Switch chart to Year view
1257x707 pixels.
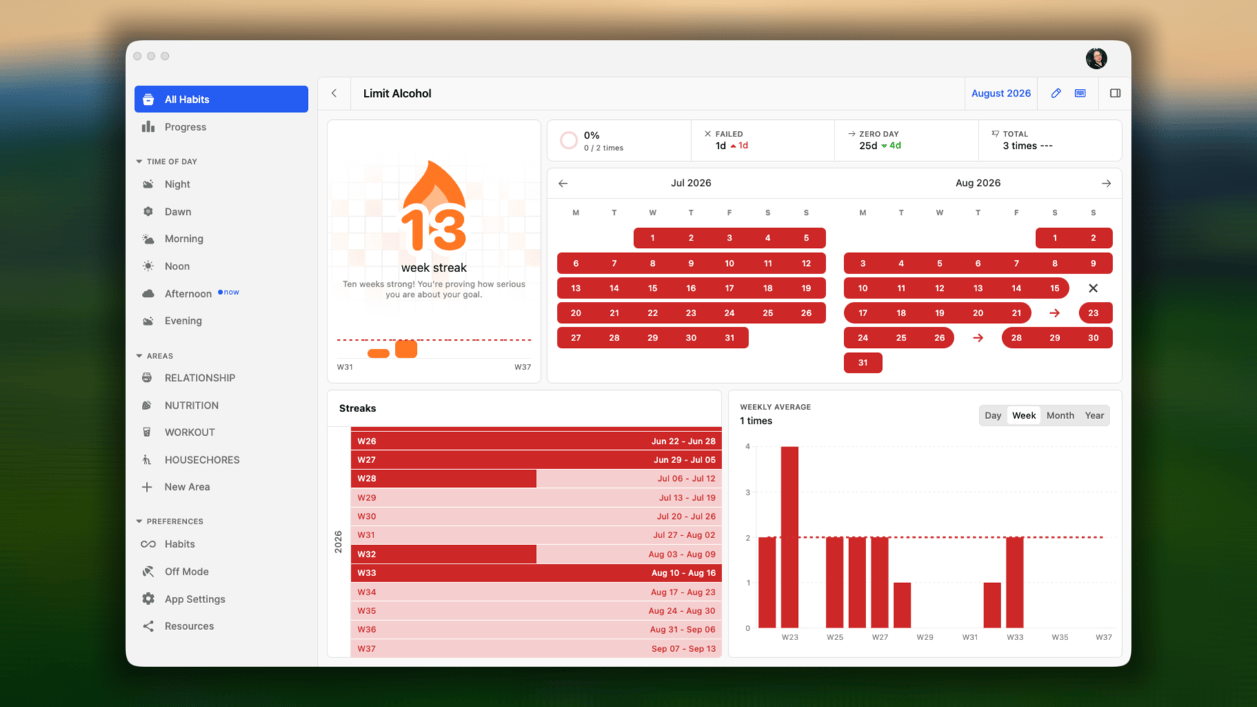(1094, 416)
